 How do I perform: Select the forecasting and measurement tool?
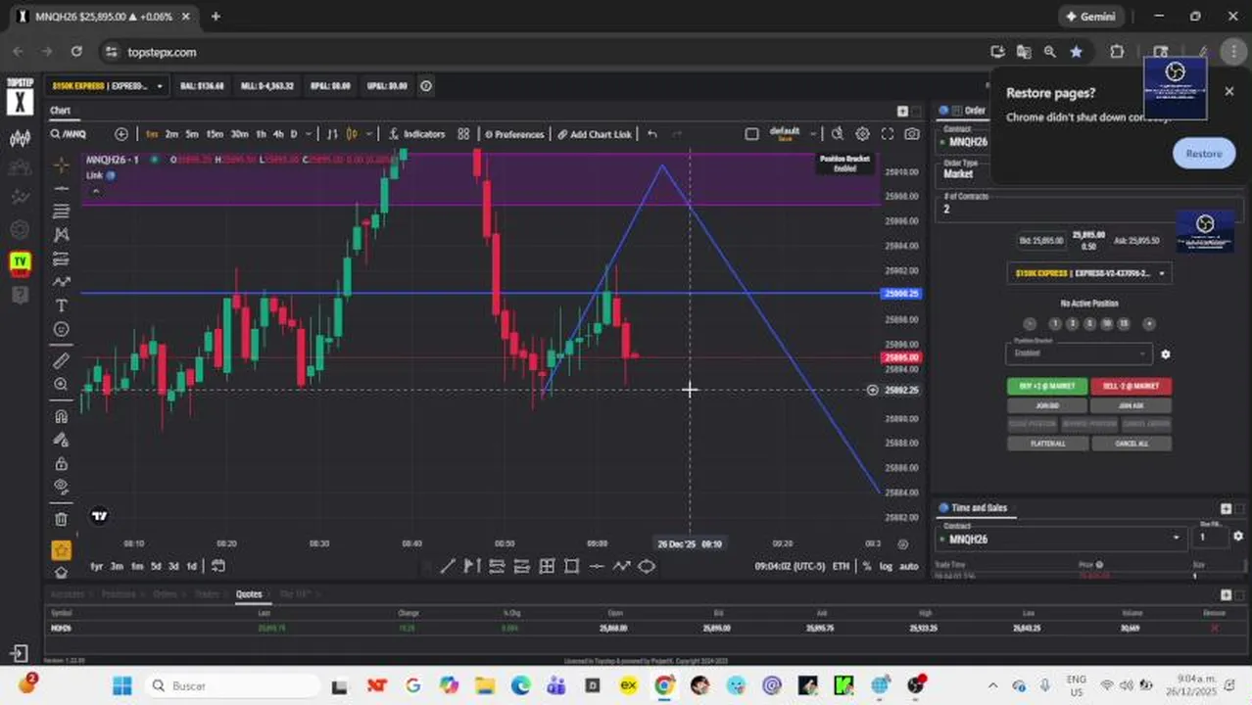tap(61, 258)
